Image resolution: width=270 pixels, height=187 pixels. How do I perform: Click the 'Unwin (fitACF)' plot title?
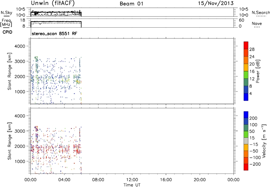(x=53, y=3)
